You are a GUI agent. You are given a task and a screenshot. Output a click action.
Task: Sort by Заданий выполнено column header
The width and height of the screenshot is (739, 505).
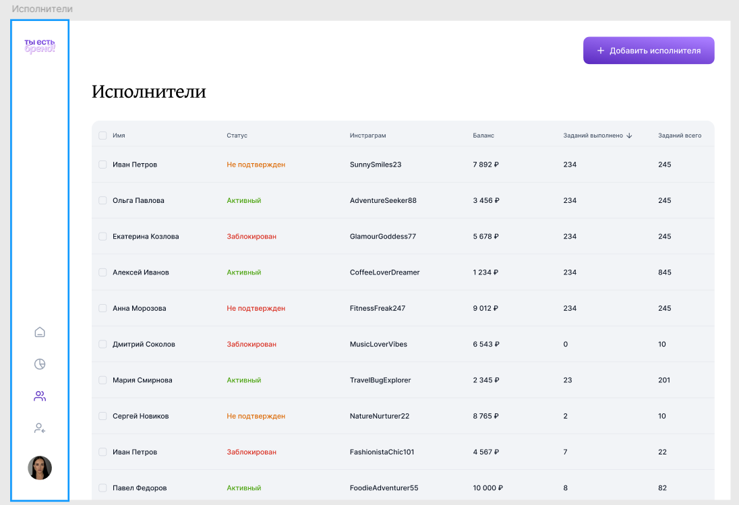coord(593,136)
